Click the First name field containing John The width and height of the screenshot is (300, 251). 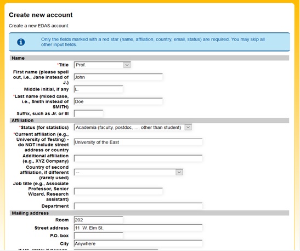(x=118, y=77)
